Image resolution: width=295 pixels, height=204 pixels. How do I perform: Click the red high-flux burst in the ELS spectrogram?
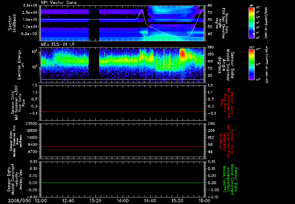(x=182, y=54)
